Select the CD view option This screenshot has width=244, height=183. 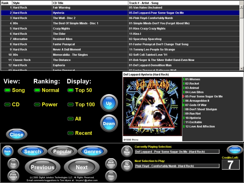pos(12,104)
